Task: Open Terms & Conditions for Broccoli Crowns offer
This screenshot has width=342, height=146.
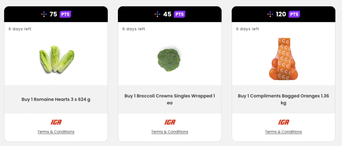Action: [170, 132]
